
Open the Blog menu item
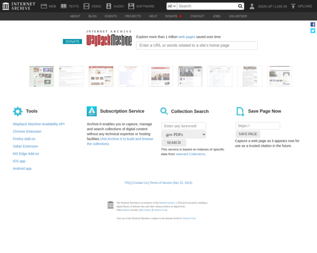click(x=93, y=16)
